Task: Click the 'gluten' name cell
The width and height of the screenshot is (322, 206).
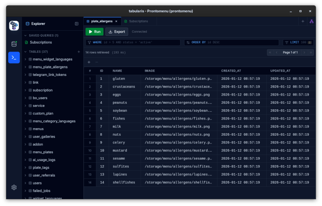Action: 125,79
